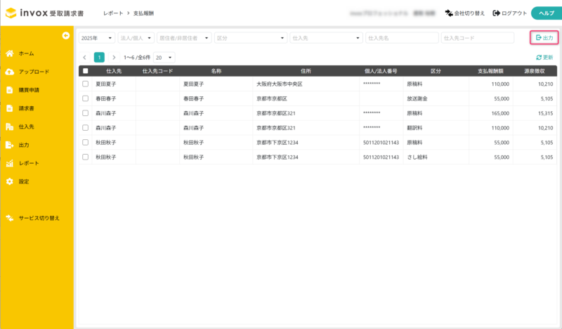
Task: Check the row for 夏田夏子
Action: (85, 84)
